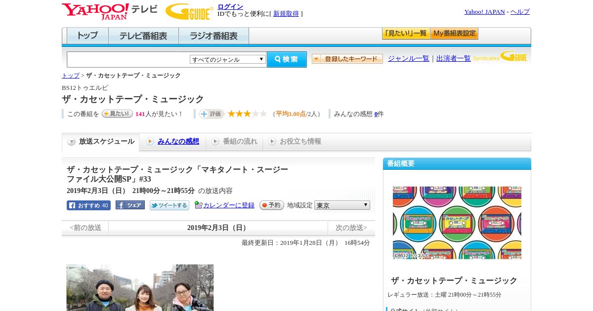Click the 2019年2月3日(日) date header
This screenshot has width=593, height=311.
218,228
